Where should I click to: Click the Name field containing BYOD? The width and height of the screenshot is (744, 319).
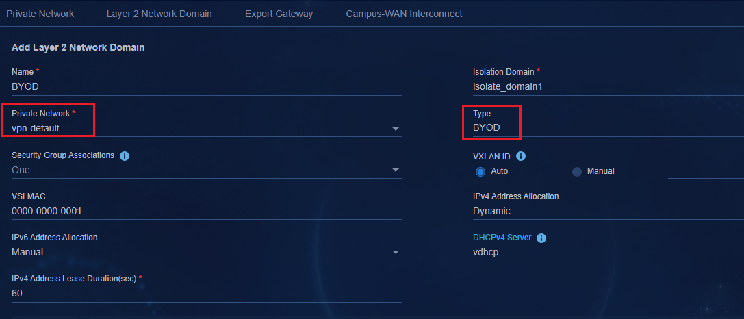coord(207,88)
